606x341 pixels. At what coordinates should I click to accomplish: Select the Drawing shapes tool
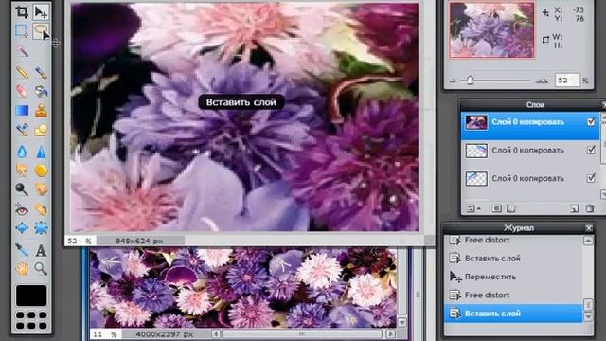(41, 131)
